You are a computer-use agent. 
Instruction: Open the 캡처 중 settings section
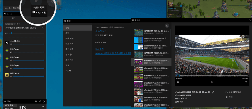pyautogui.click(x=78, y=55)
